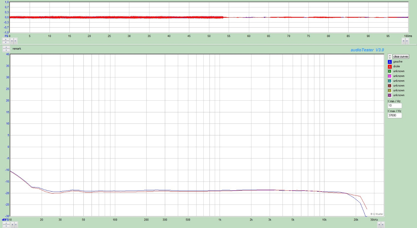
Task: Click the purple unknown curve icon
Action: pyautogui.click(x=390, y=95)
